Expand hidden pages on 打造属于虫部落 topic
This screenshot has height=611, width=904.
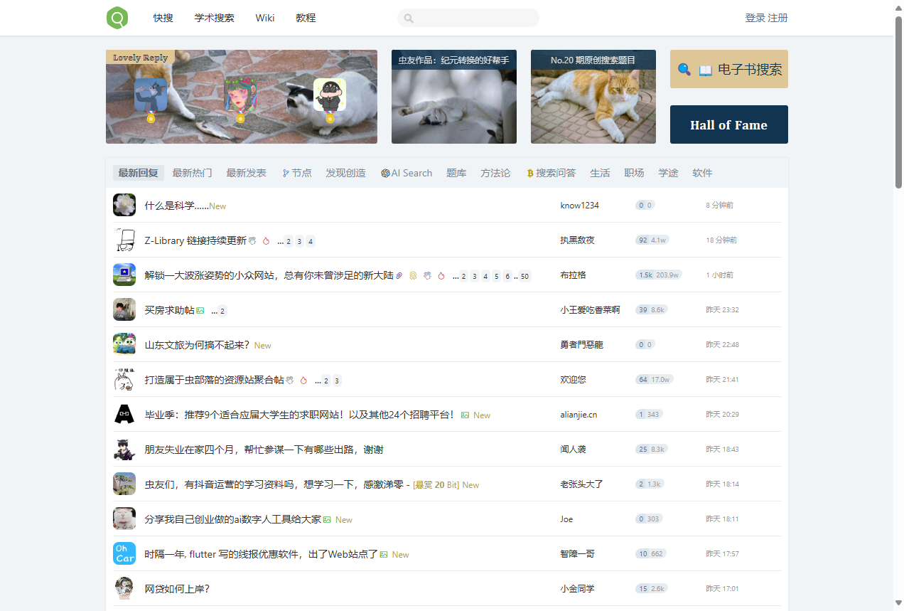click(x=316, y=381)
